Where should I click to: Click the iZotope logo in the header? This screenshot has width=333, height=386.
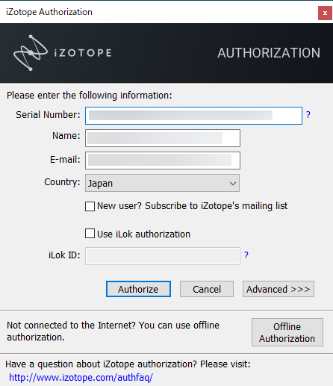[63, 53]
